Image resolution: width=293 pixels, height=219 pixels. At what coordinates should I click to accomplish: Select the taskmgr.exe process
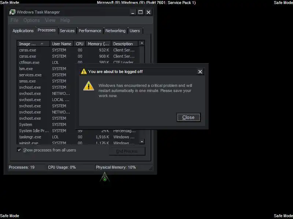78,137
